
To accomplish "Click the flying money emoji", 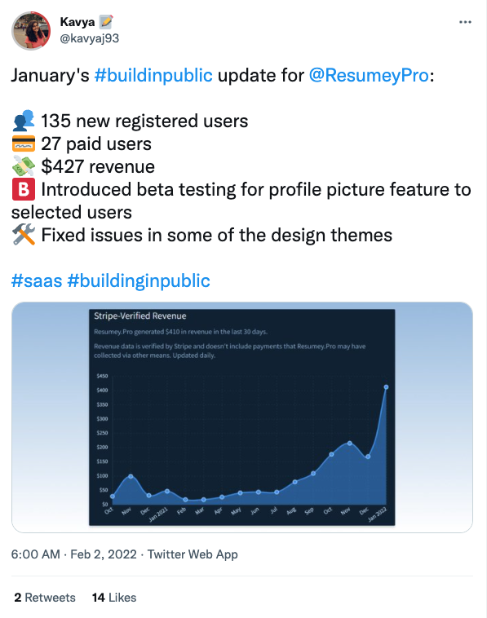I will (24, 166).
